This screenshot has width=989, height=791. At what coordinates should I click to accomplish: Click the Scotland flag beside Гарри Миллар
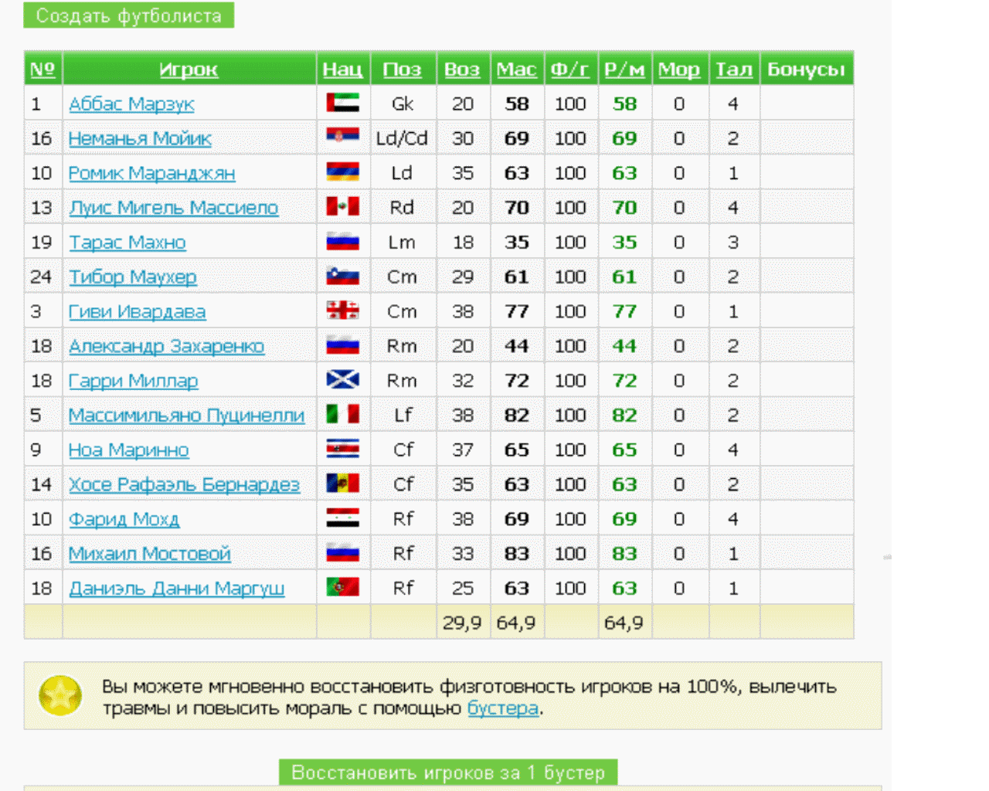(342, 380)
